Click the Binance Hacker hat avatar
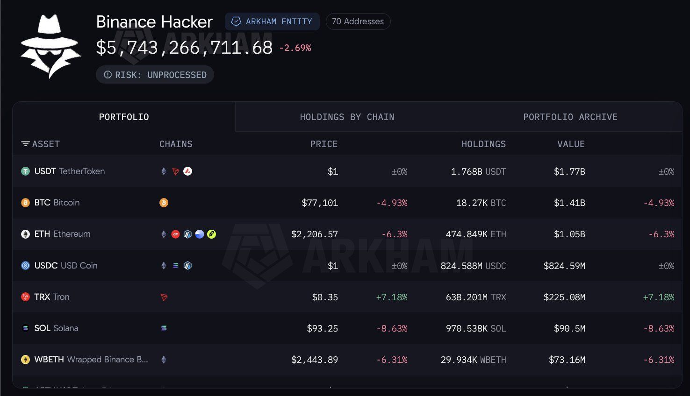This screenshot has width=690, height=396. [x=50, y=46]
